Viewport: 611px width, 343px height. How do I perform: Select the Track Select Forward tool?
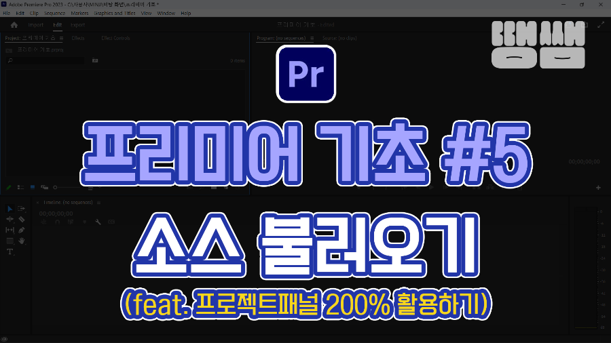coord(22,209)
